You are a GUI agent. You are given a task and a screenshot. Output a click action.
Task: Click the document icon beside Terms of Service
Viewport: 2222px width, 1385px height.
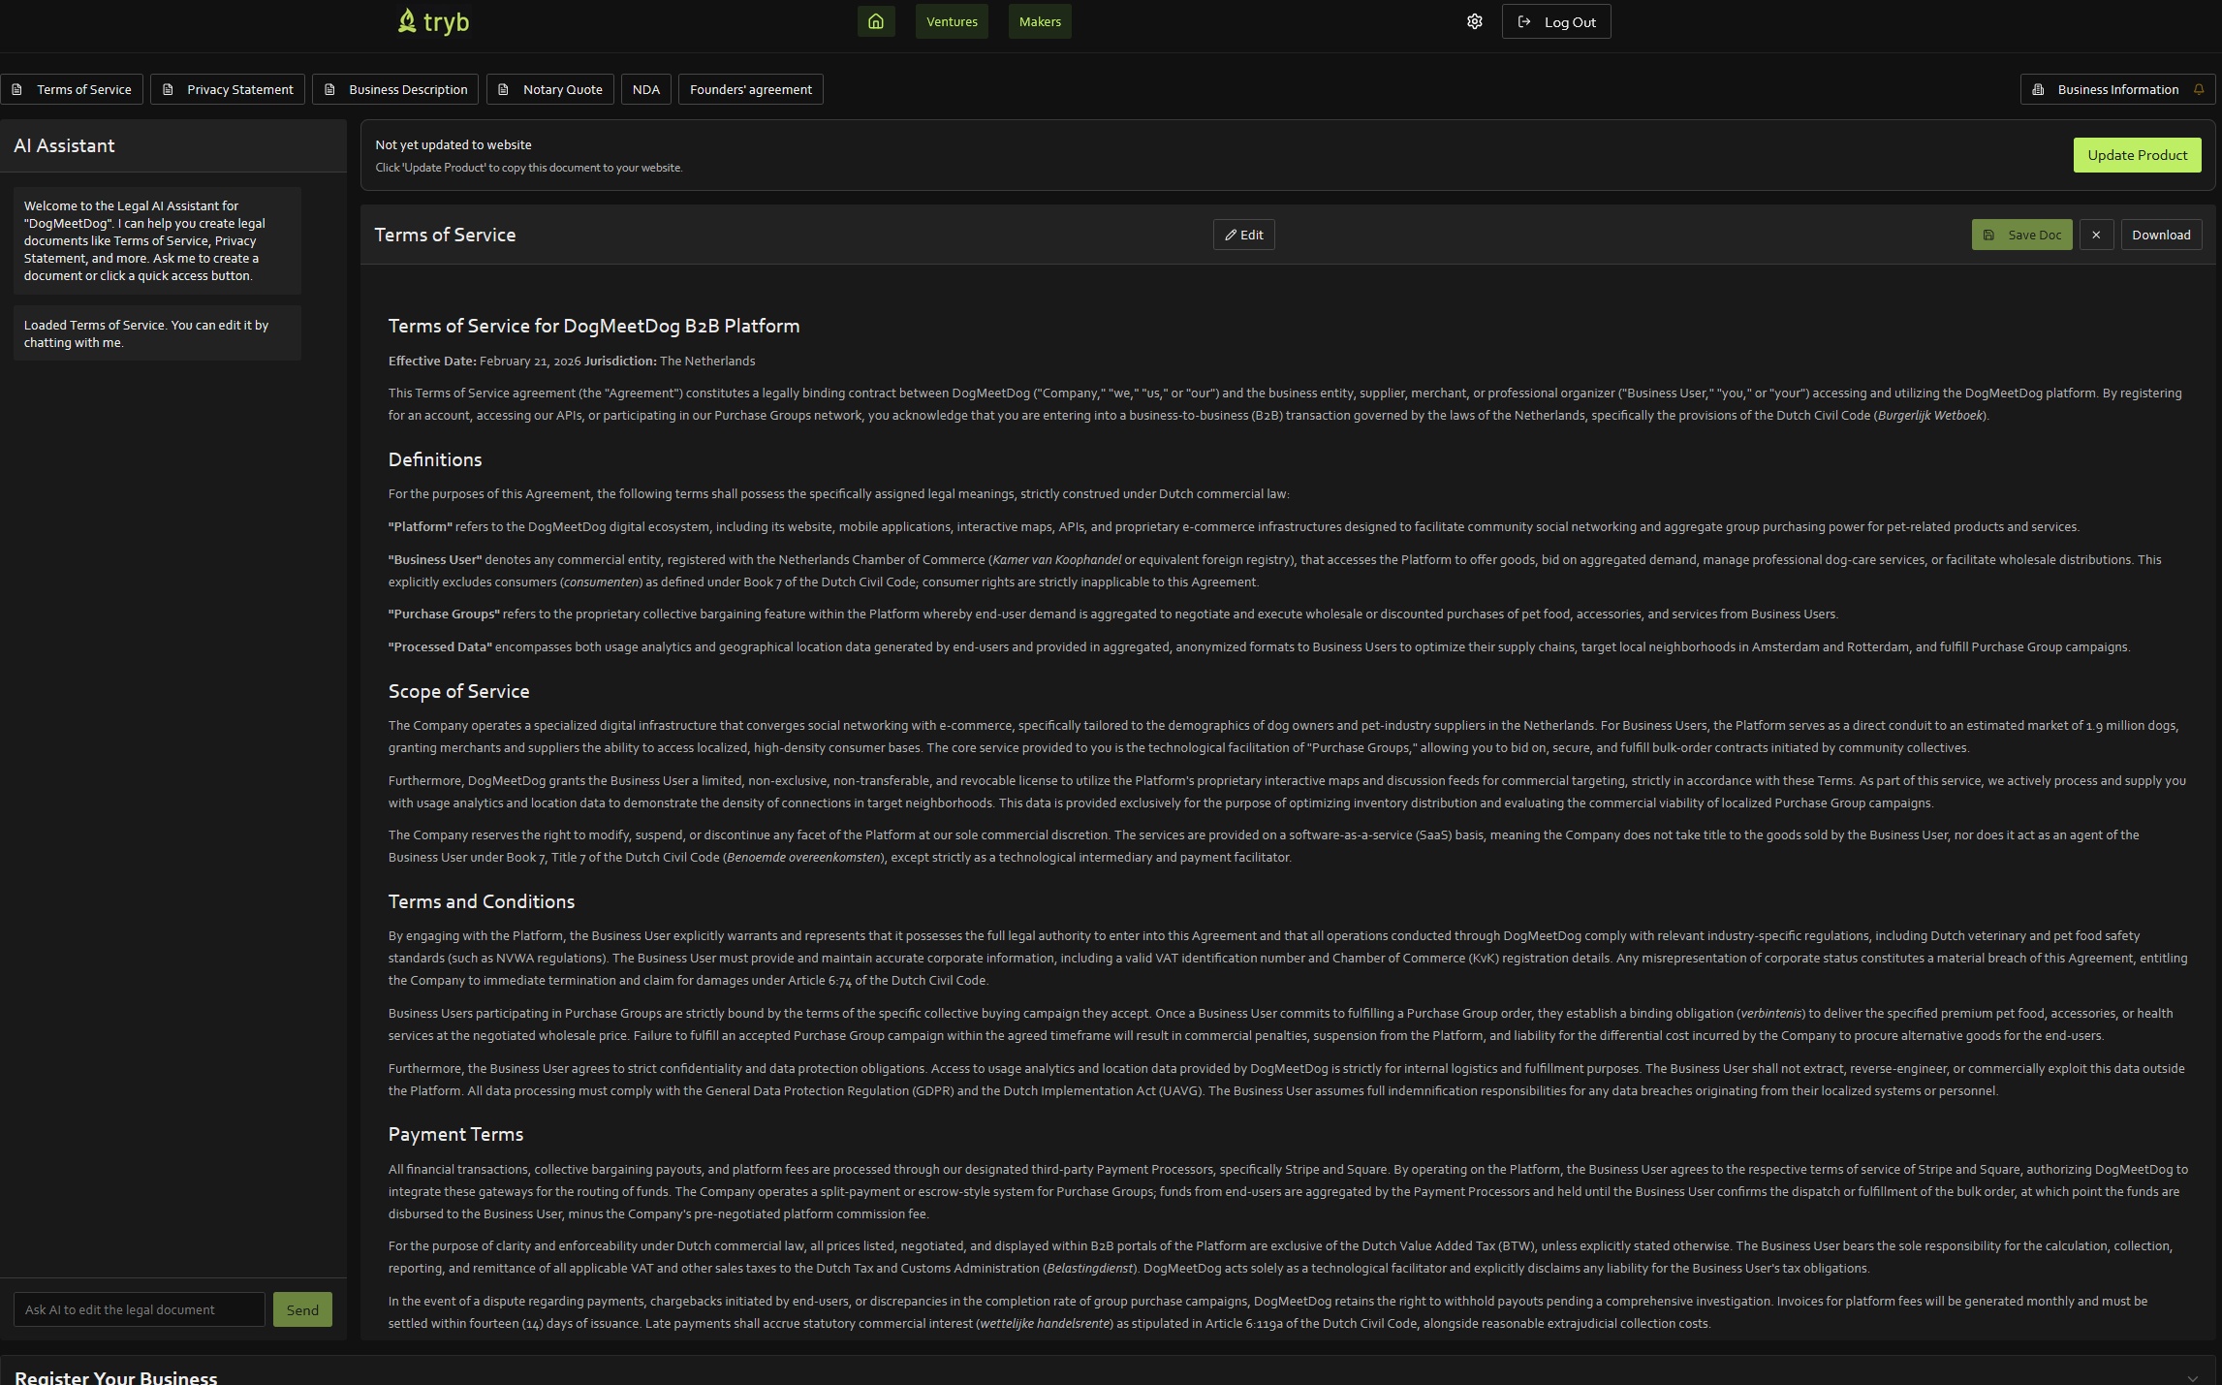(17, 89)
